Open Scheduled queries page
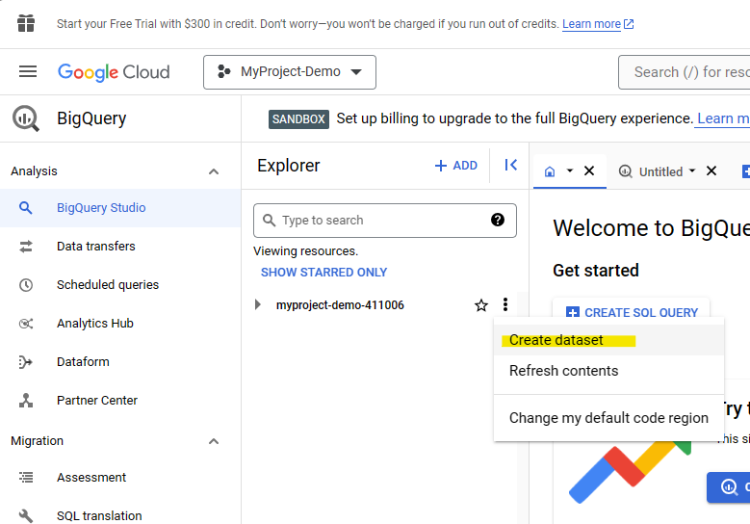 pyautogui.click(x=107, y=285)
